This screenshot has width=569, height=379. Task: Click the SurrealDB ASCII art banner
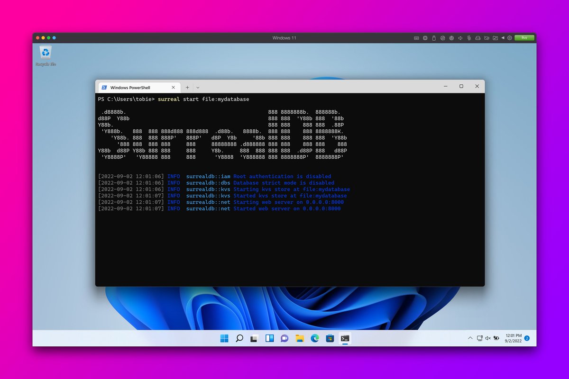click(x=223, y=135)
